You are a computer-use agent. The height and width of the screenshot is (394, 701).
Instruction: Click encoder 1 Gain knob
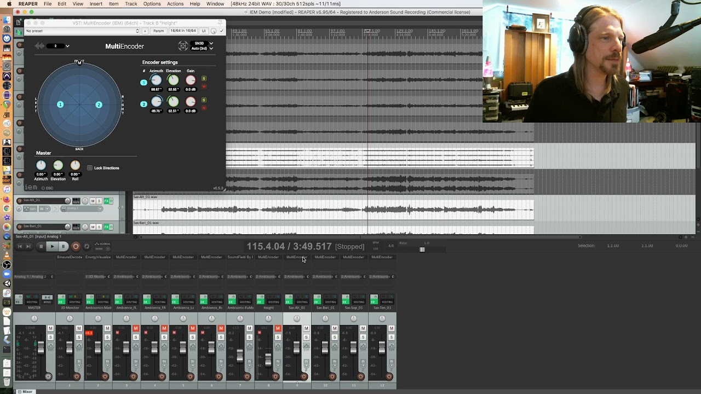coord(191,80)
